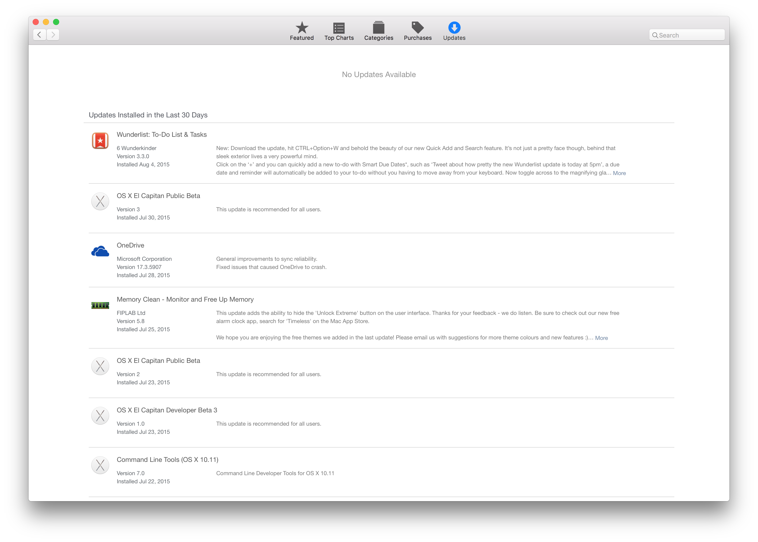This screenshot has height=542, width=758.
Task: Open the Memory Clean app title link
Action: 185,299
